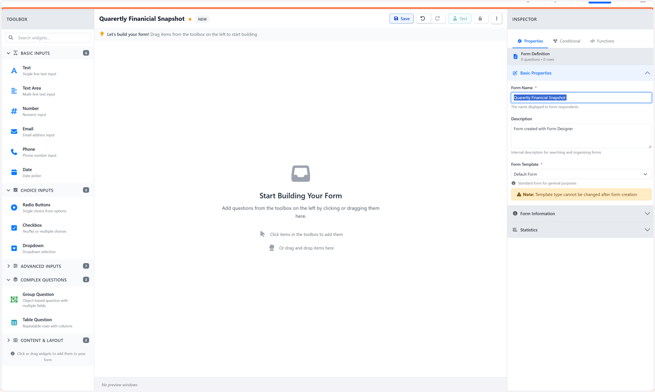The image size is (655, 392).
Task: Click the INSPECTOR panel header
Action: coord(581,19)
